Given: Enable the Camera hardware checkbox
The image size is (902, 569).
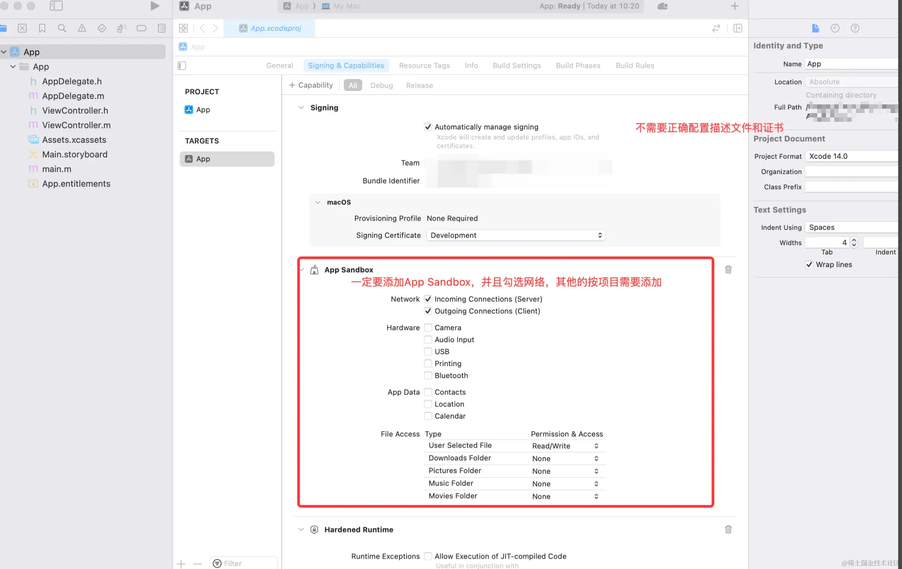Looking at the screenshot, I should (x=428, y=328).
